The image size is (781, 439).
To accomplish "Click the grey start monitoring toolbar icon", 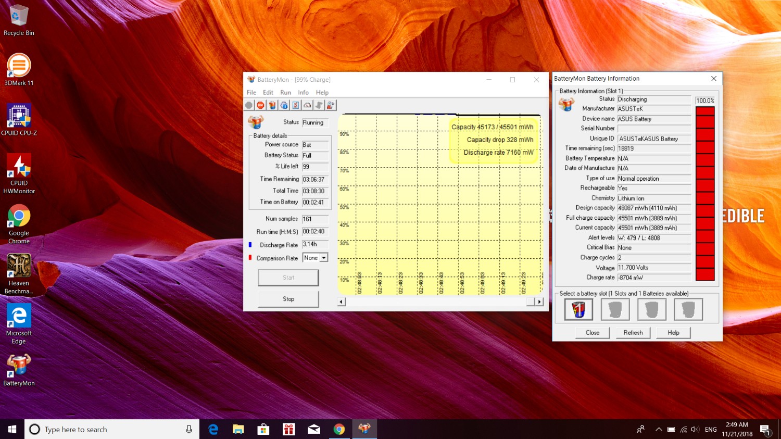I will (249, 105).
